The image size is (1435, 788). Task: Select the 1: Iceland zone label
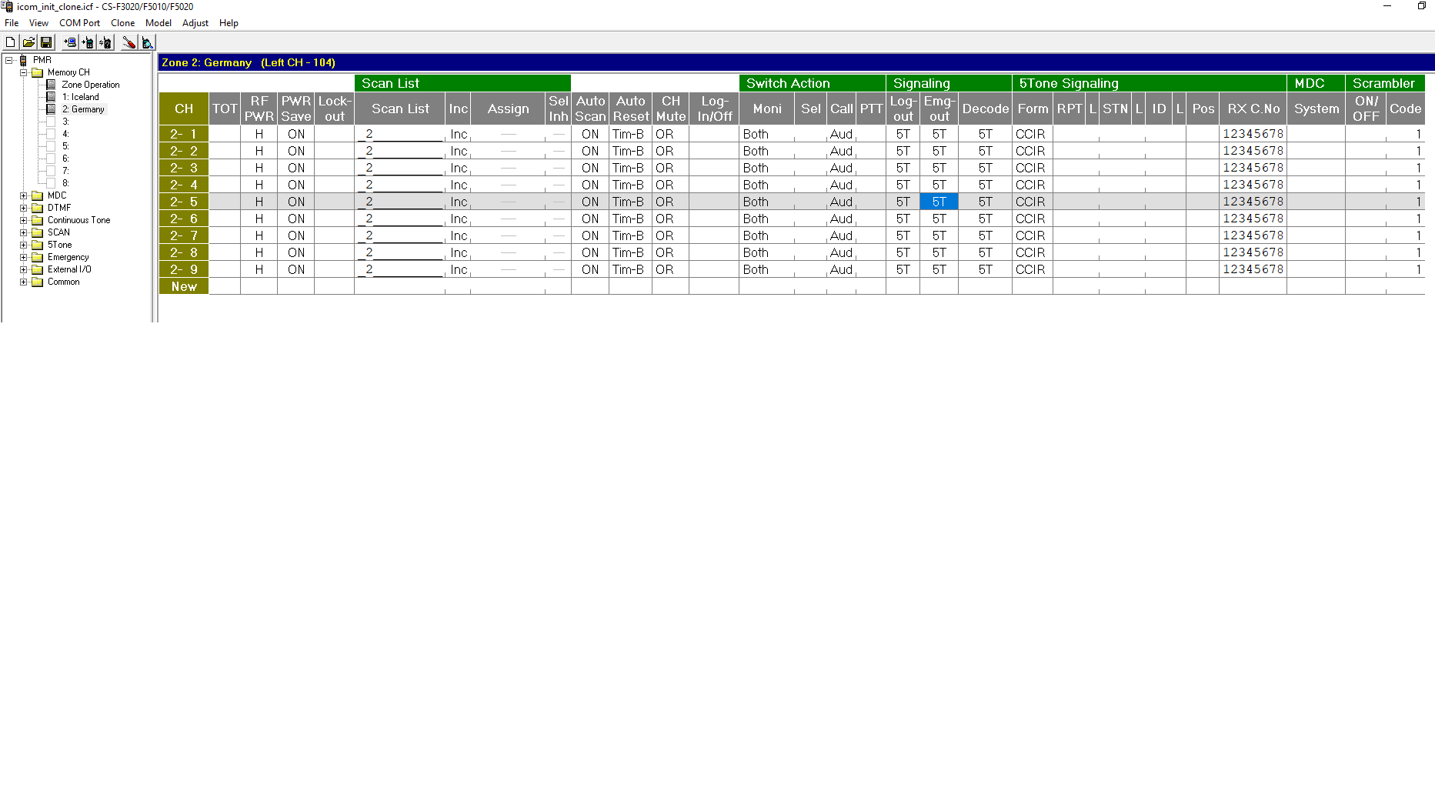81,97
